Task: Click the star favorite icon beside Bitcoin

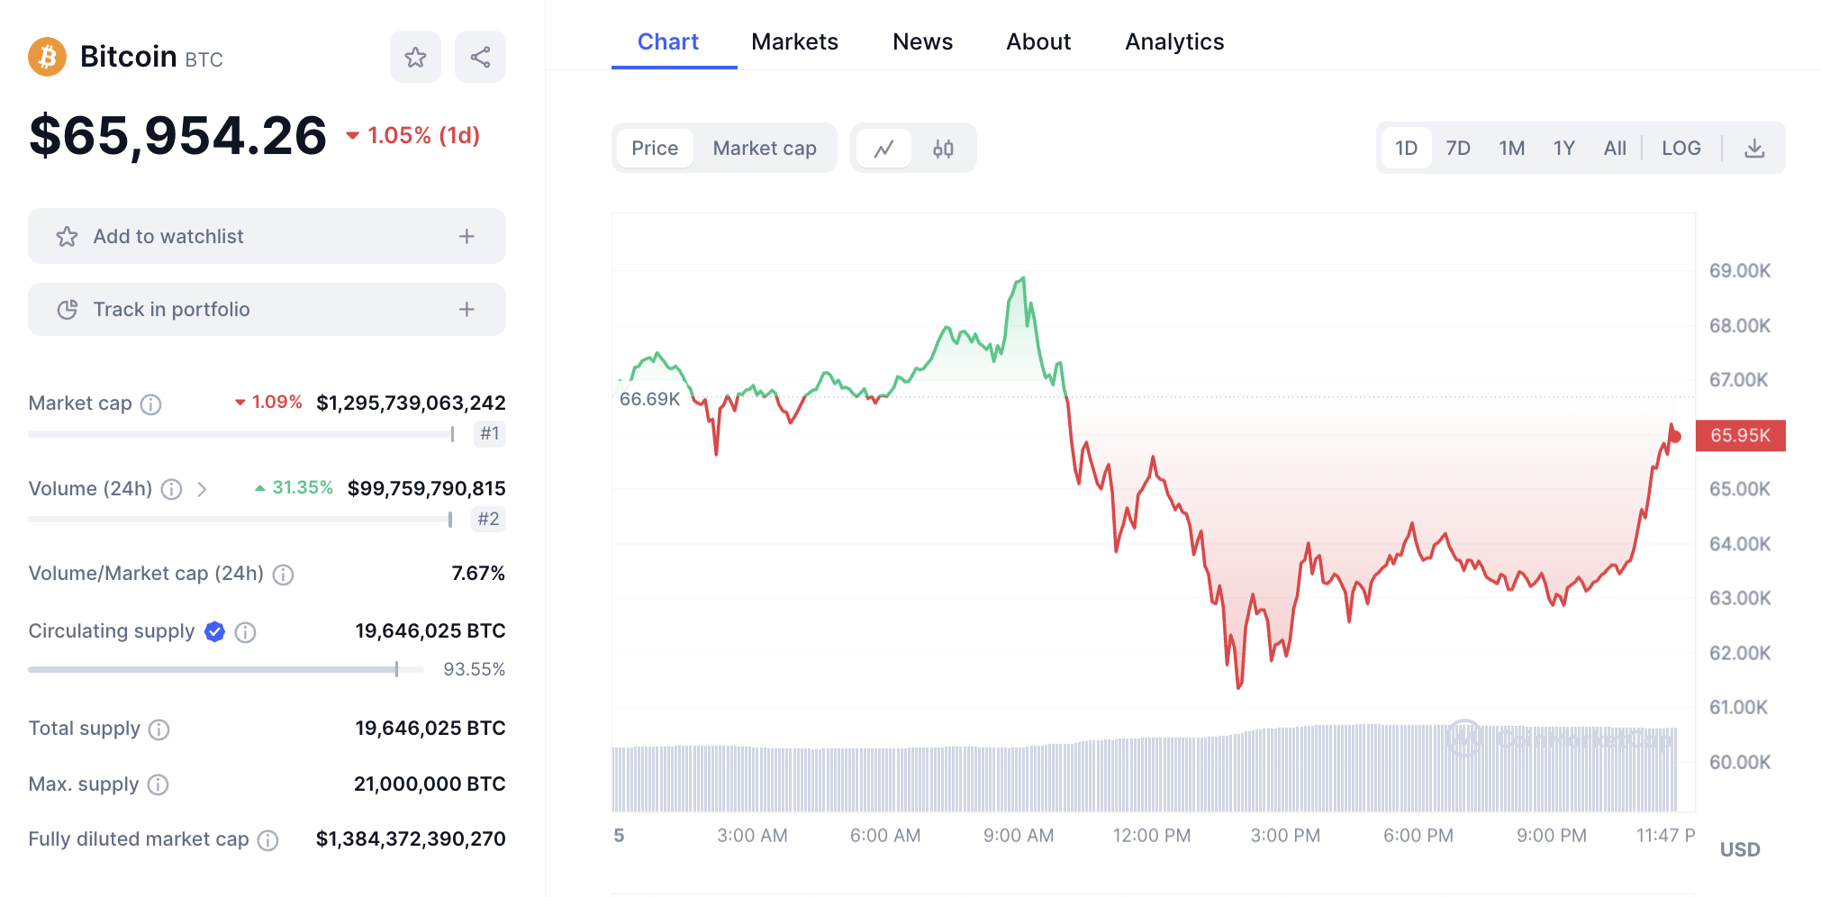Action: click(x=415, y=58)
